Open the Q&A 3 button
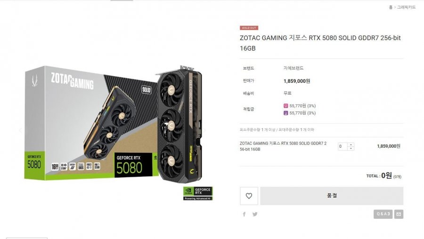Image resolution: width=424 pixels, height=239 pixels. tap(383, 214)
